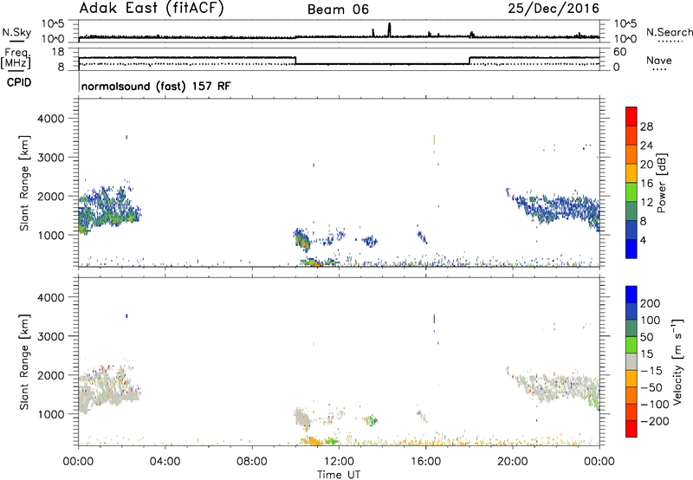Click the 20:00 time axis tick label
The width and height of the screenshot is (693, 480).
[512, 462]
